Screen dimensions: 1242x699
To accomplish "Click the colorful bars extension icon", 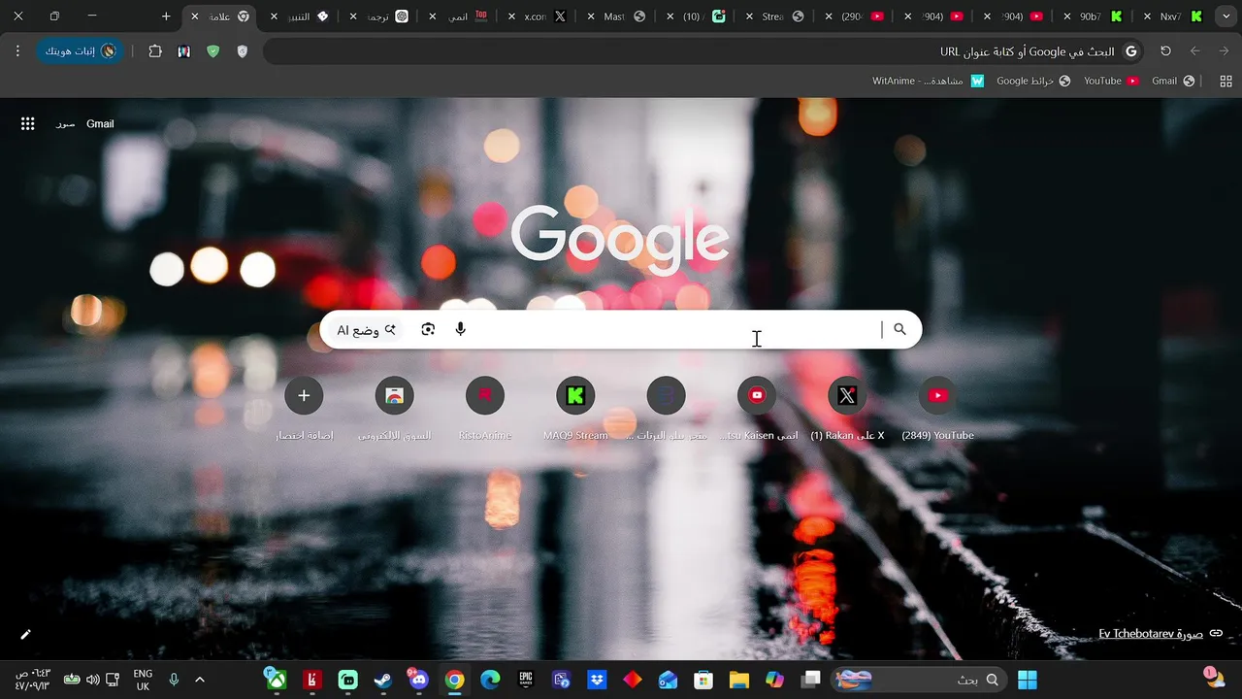I will click(184, 51).
